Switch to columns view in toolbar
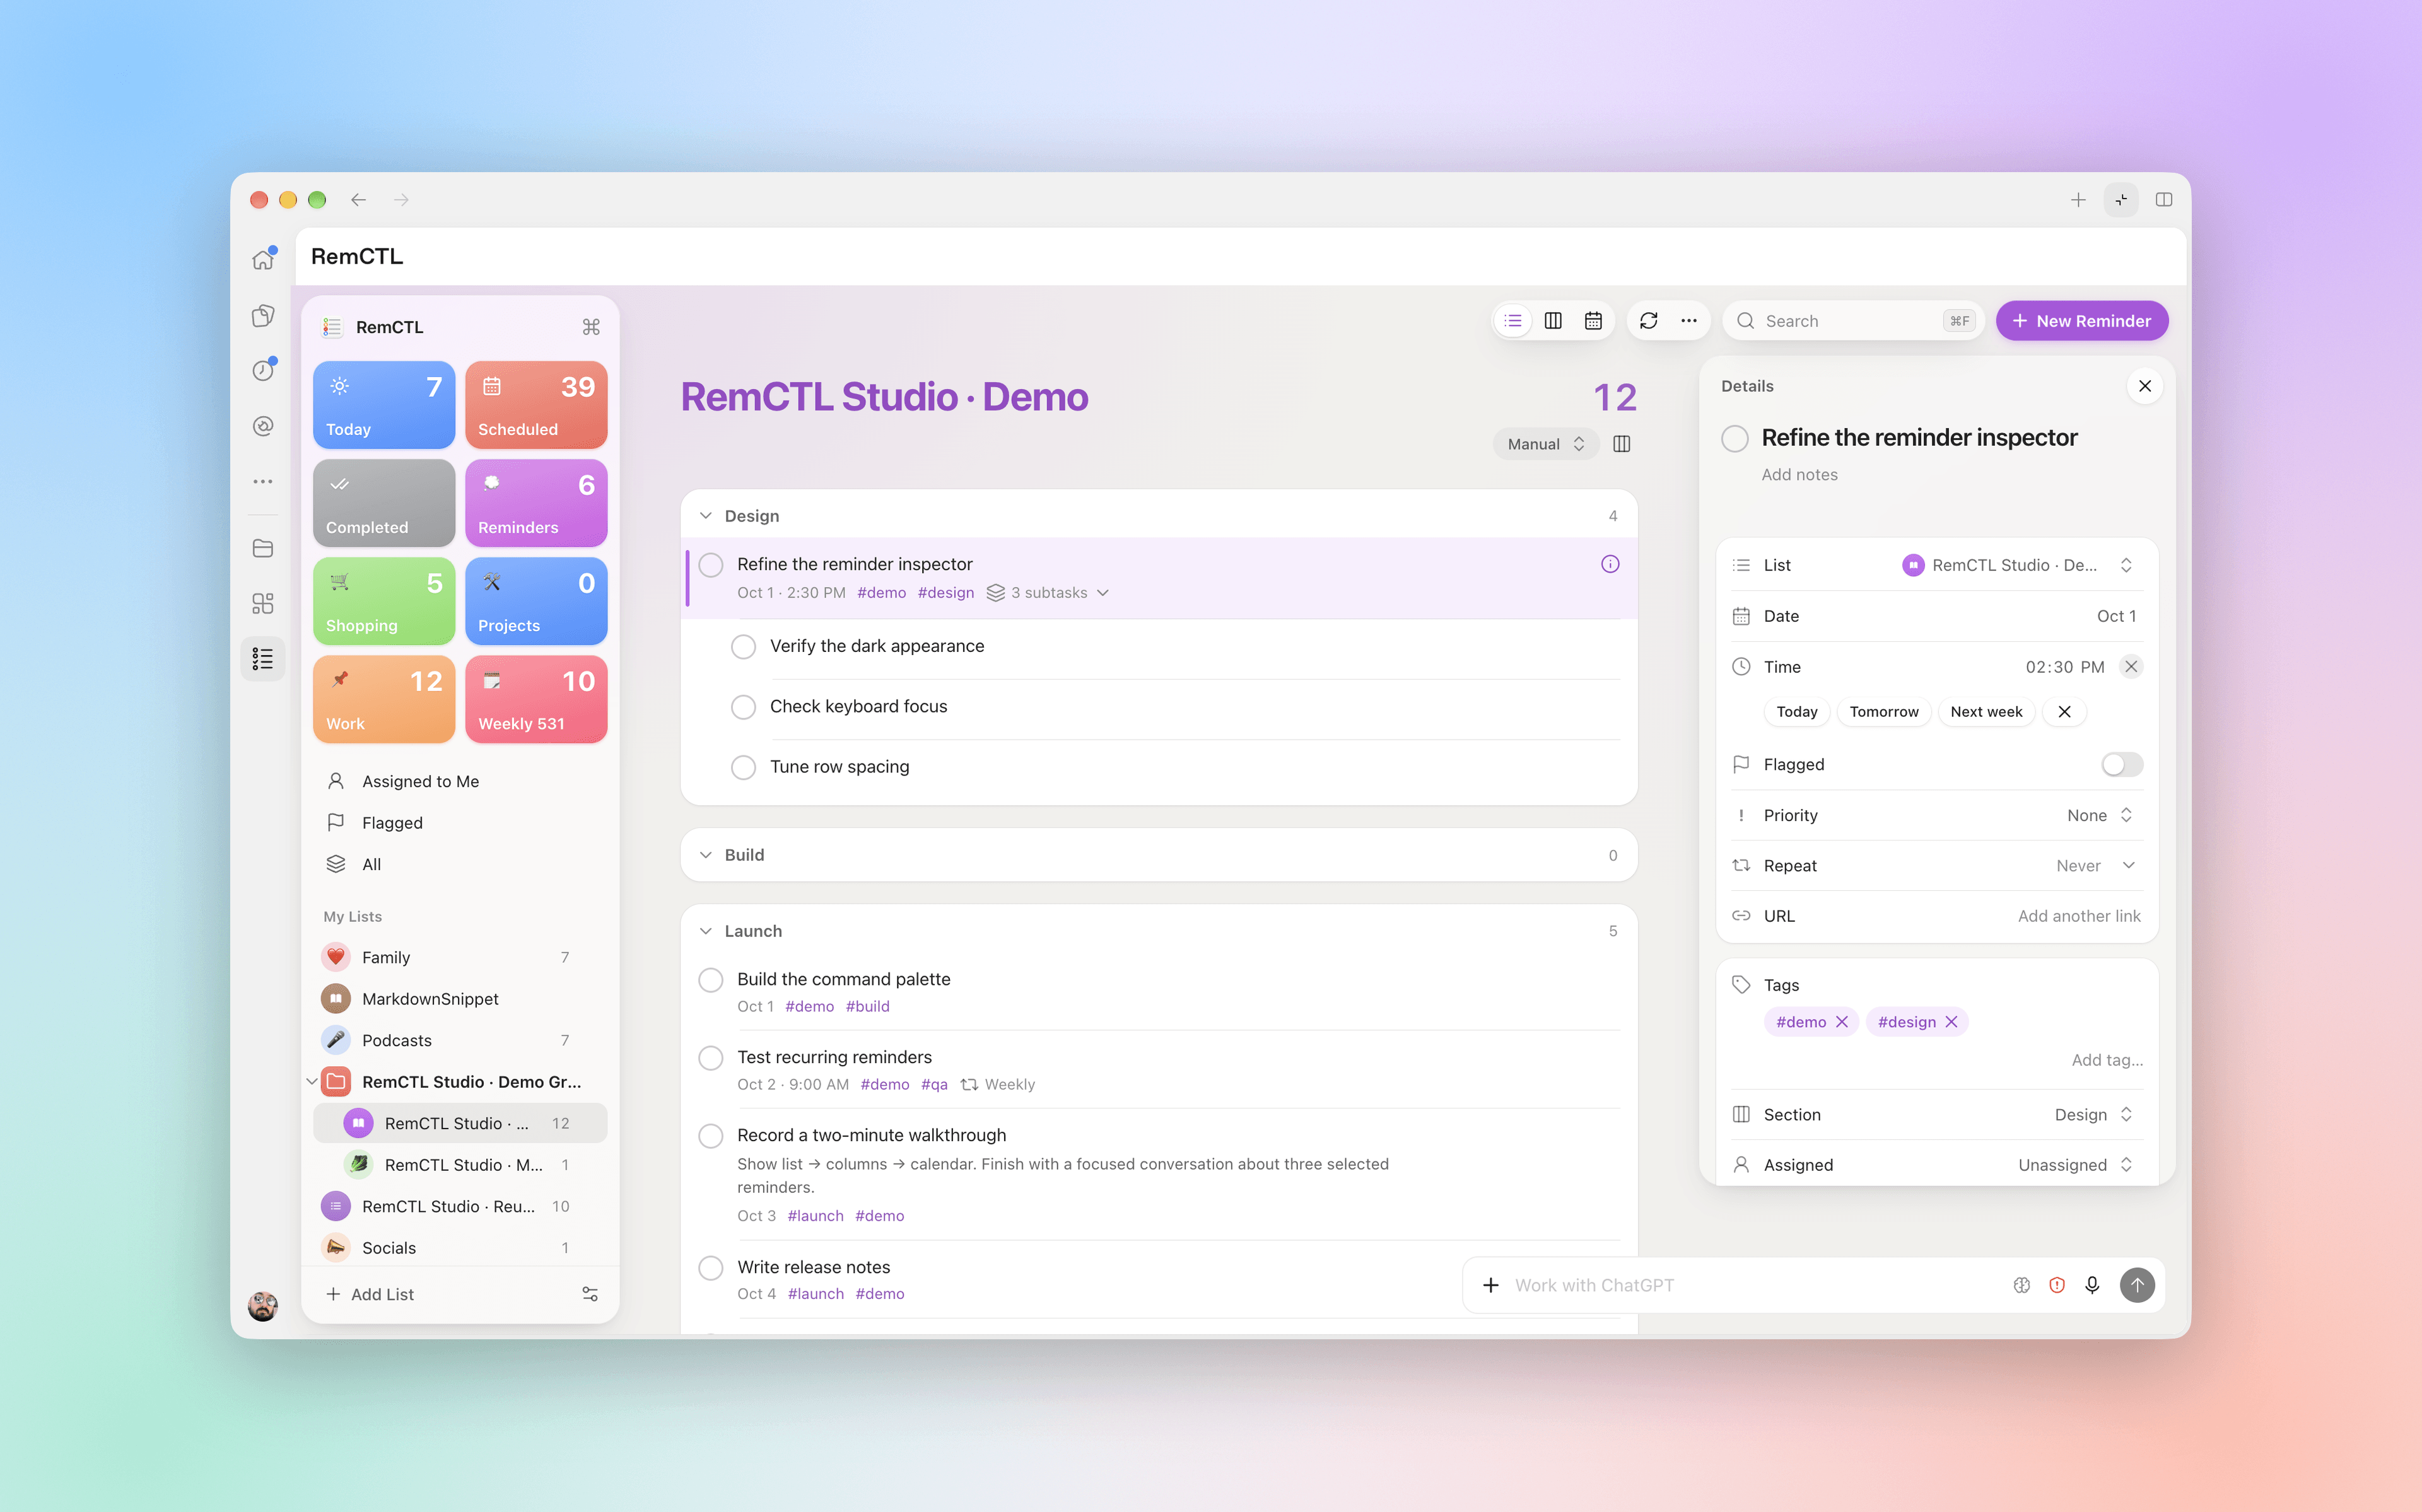The width and height of the screenshot is (2422, 1512). click(x=1553, y=321)
